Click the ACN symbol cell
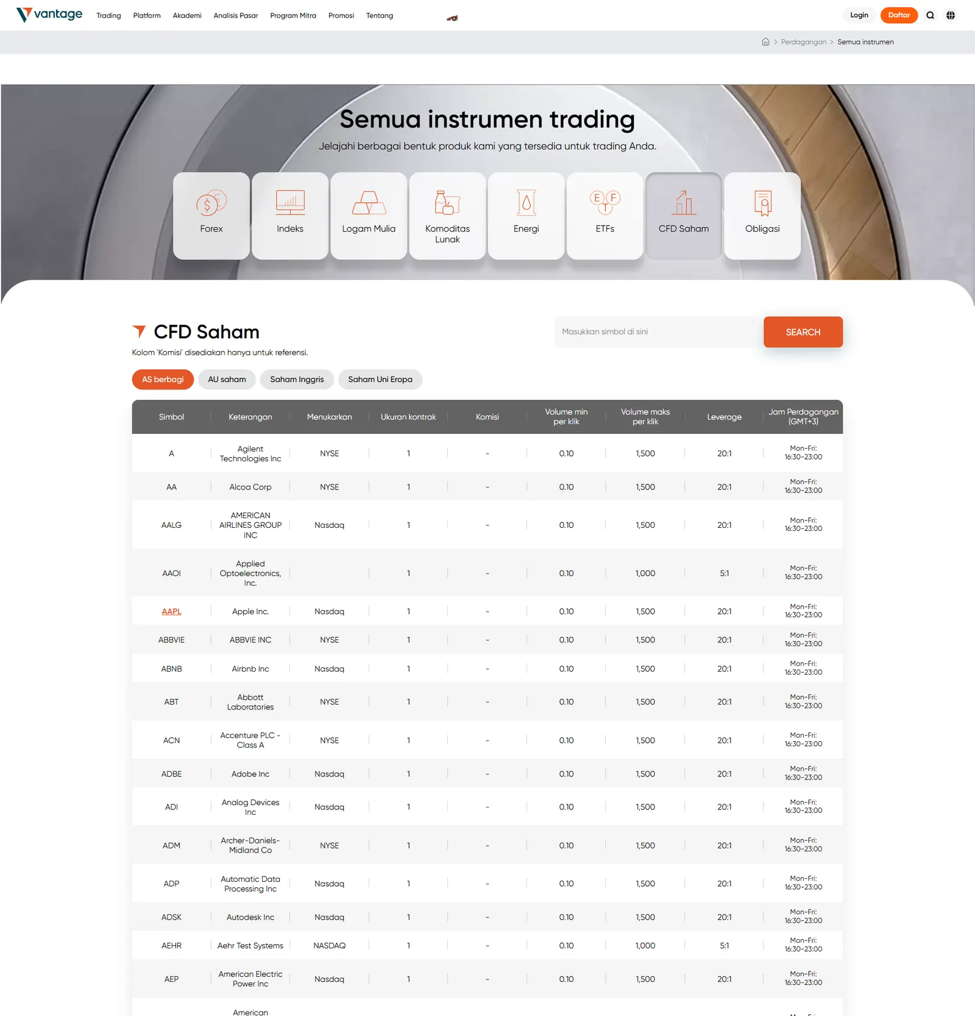Viewport: 975px width, 1016px height. pyautogui.click(x=171, y=740)
